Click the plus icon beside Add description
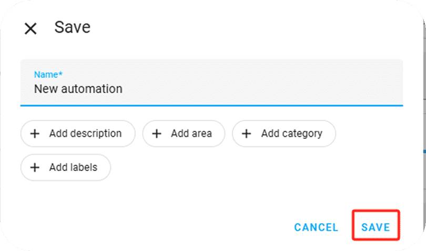The height and width of the screenshot is (251, 426). 35,134
